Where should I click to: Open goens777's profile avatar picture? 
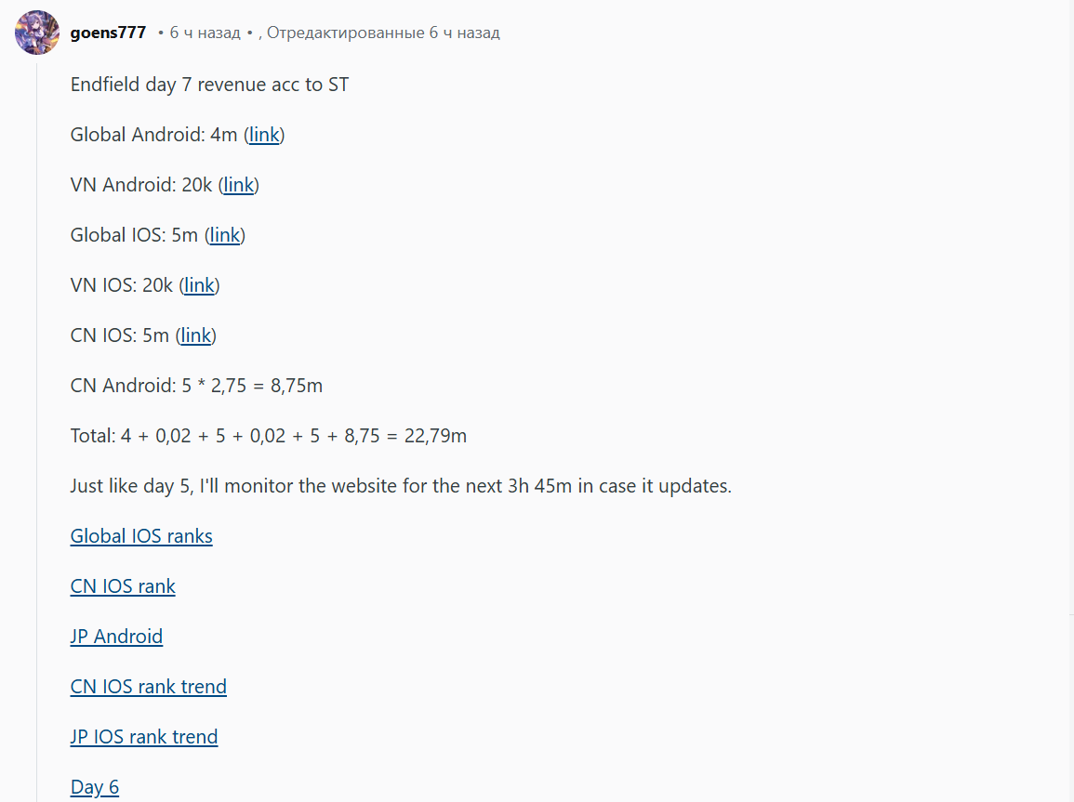(37, 33)
